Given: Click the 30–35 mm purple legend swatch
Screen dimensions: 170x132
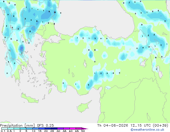Looking at the screenshot, I should tap(60, 128).
